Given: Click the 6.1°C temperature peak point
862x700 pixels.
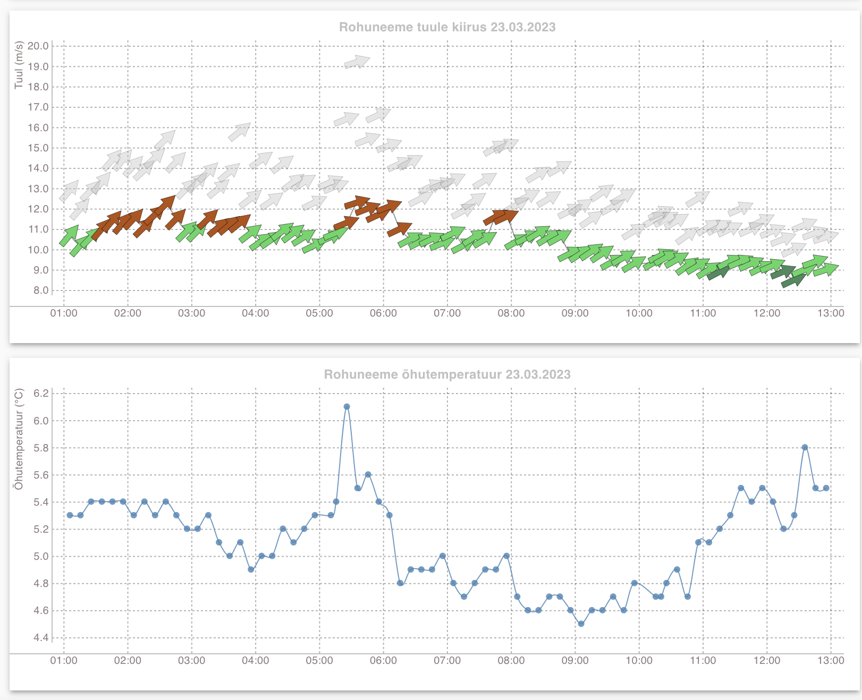Looking at the screenshot, I should point(347,407).
